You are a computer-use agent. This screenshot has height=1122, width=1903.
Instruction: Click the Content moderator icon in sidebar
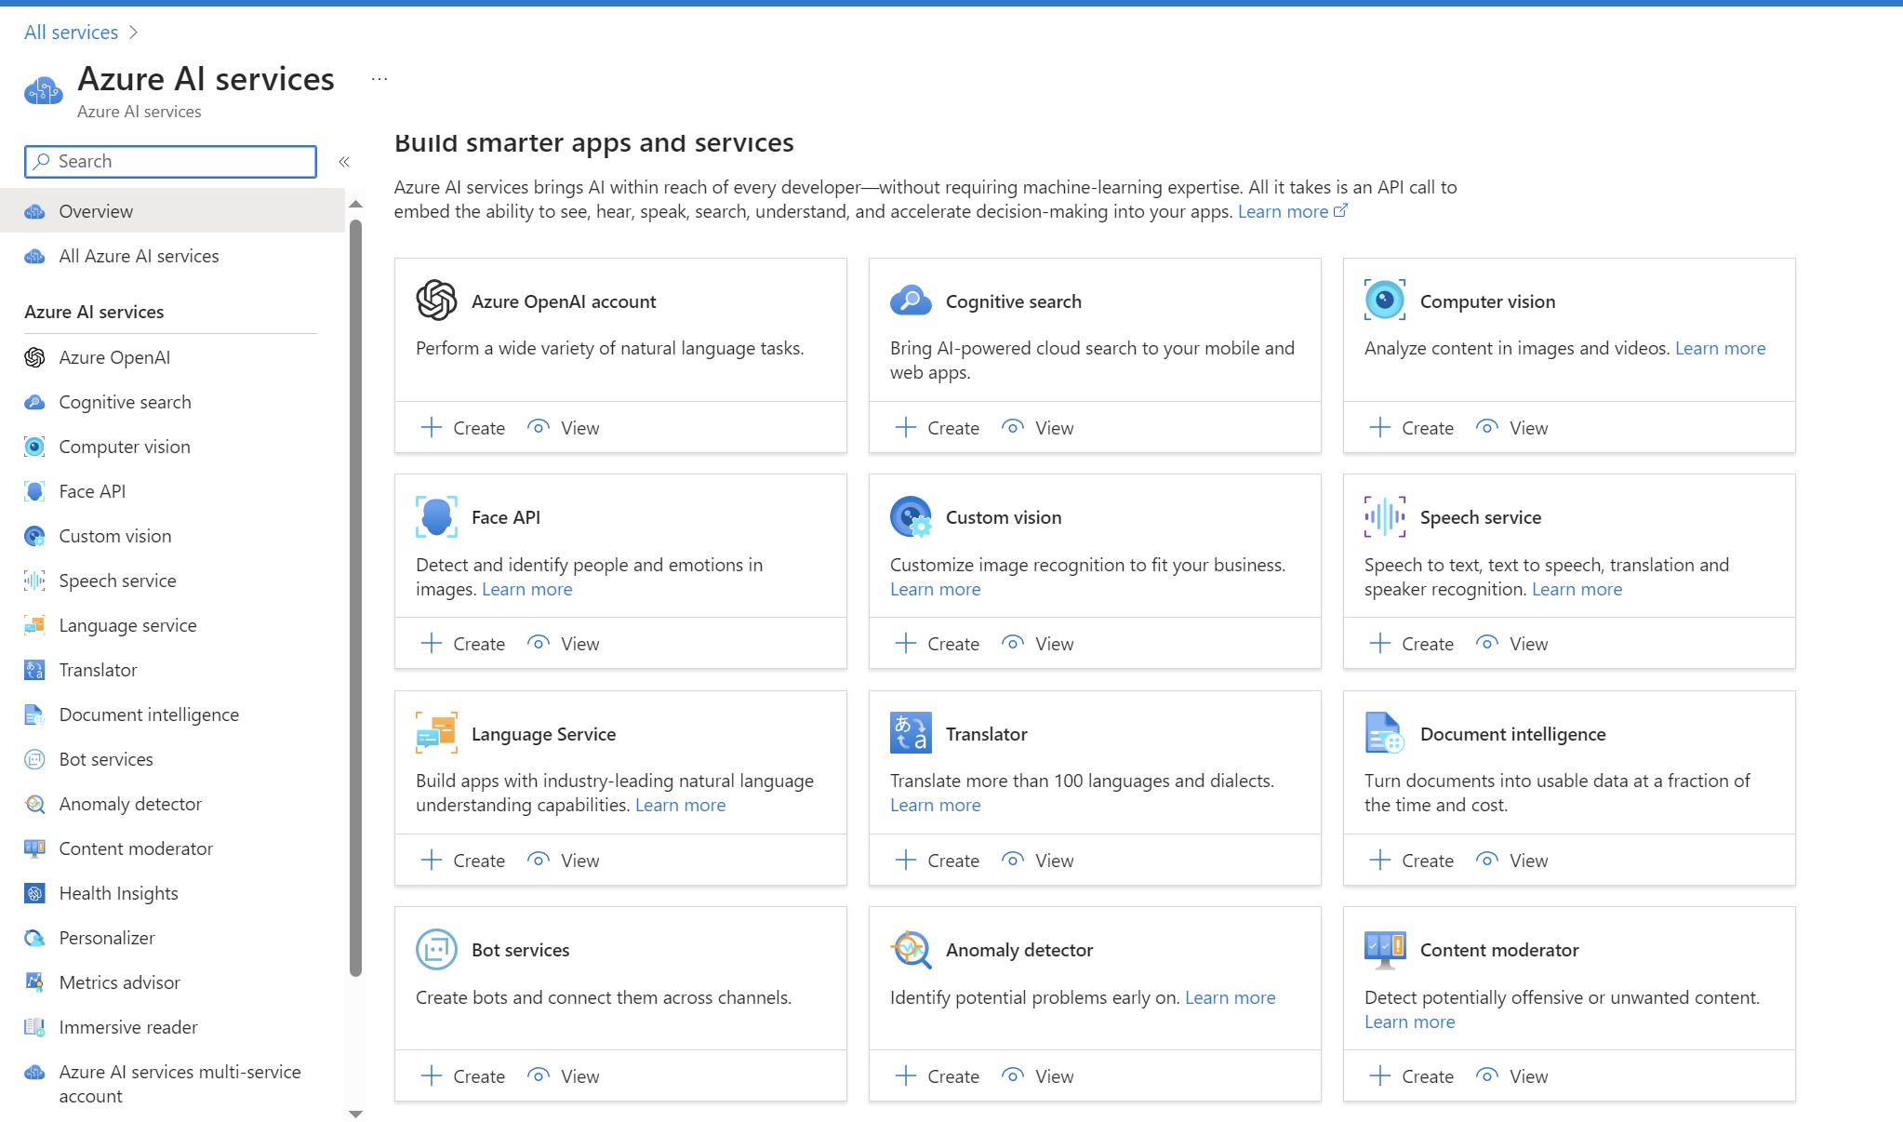pyautogui.click(x=33, y=847)
